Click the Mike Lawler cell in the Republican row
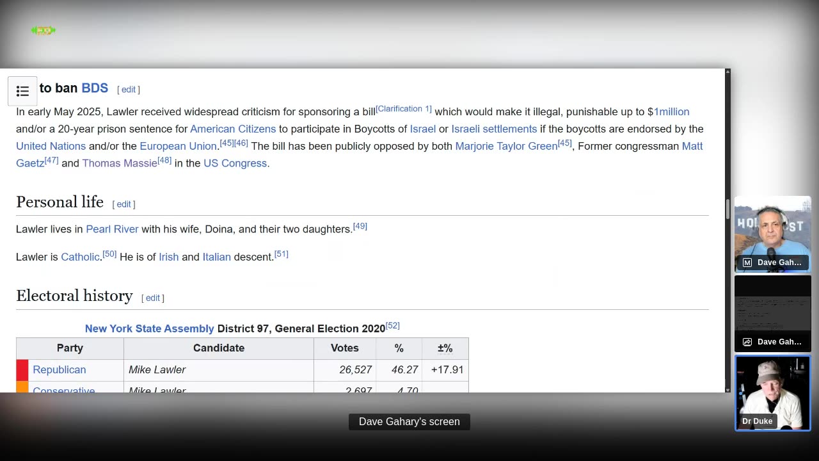 [219, 370]
